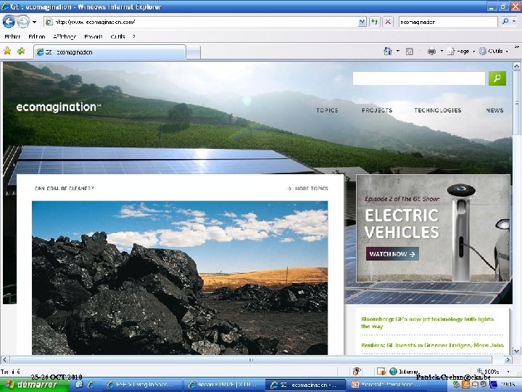Click the green site search button

497,78
